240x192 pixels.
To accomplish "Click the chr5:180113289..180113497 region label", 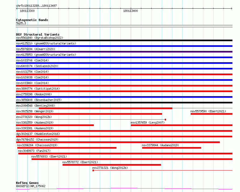I will pos(36,6).
